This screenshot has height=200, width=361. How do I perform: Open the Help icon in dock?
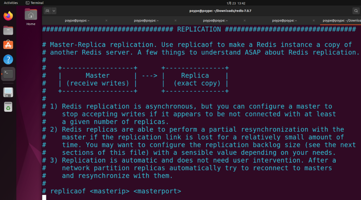click(8, 60)
